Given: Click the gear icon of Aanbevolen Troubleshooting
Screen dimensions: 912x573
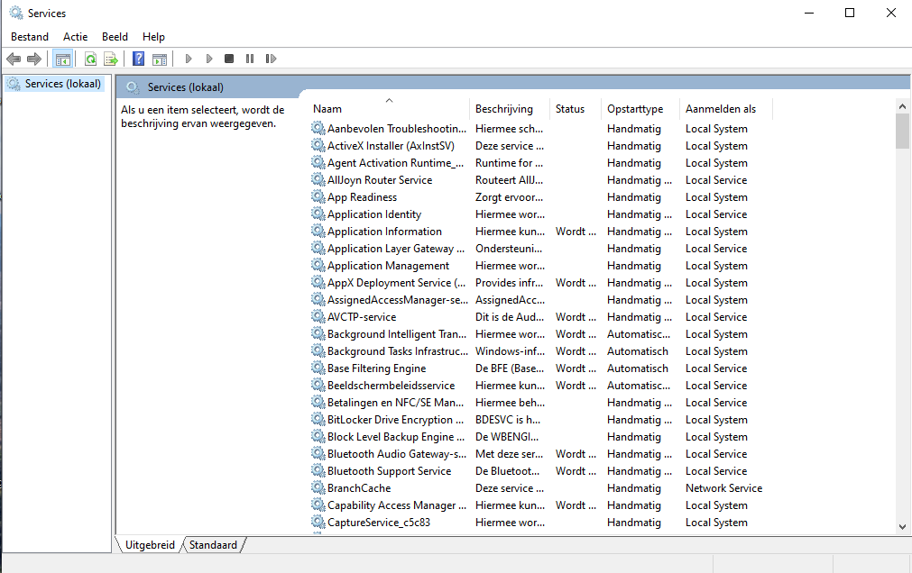Looking at the screenshot, I should 318,128.
